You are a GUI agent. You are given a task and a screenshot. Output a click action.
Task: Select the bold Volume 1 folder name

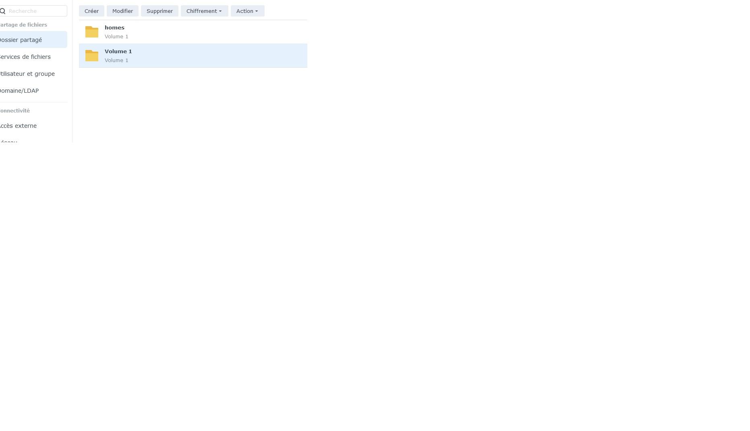(x=118, y=51)
